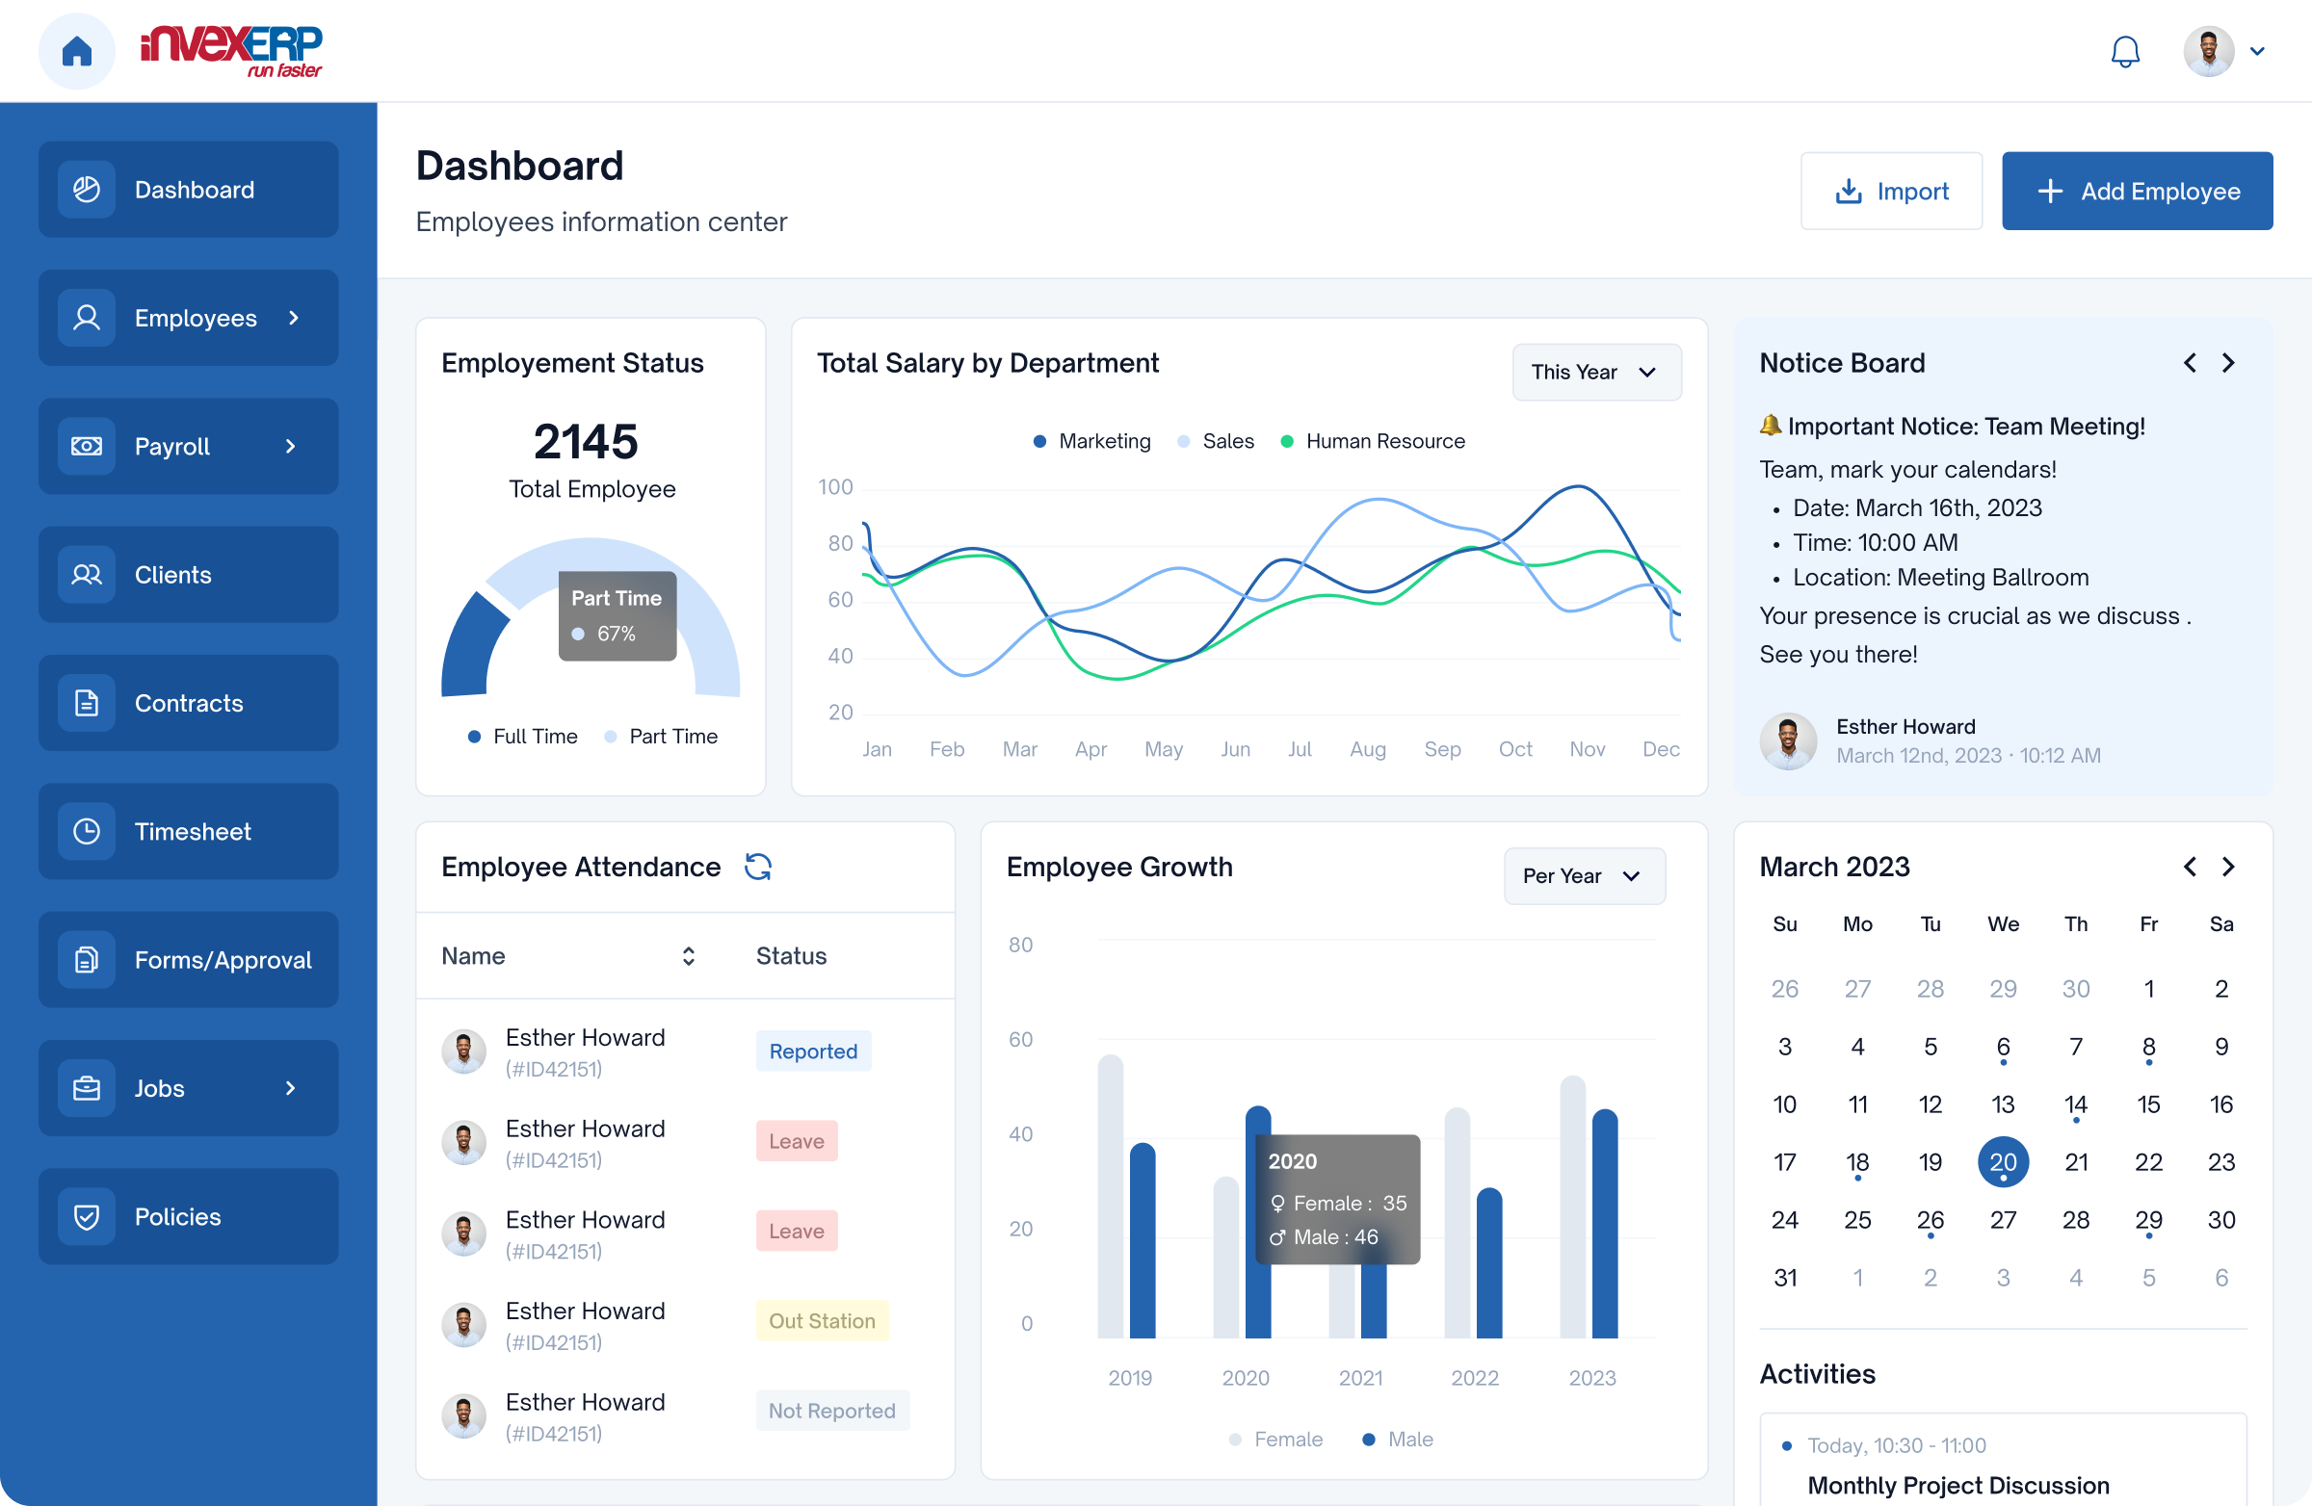Go to previous month in calendar
Image resolution: width=2312 pixels, height=1506 pixels.
point(2190,866)
